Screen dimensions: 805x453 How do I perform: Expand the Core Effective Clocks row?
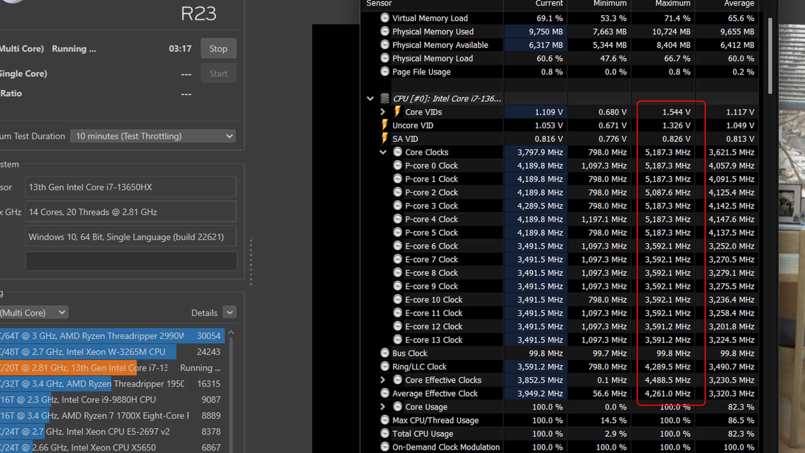click(383, 380)
